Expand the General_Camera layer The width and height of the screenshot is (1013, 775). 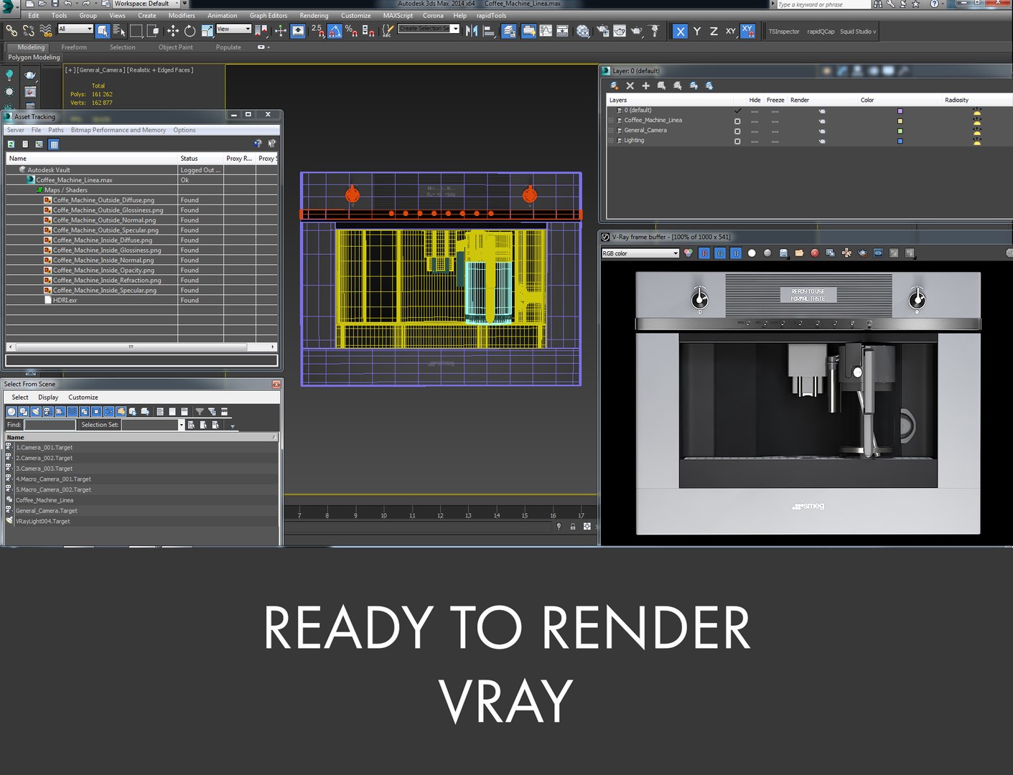612,131
